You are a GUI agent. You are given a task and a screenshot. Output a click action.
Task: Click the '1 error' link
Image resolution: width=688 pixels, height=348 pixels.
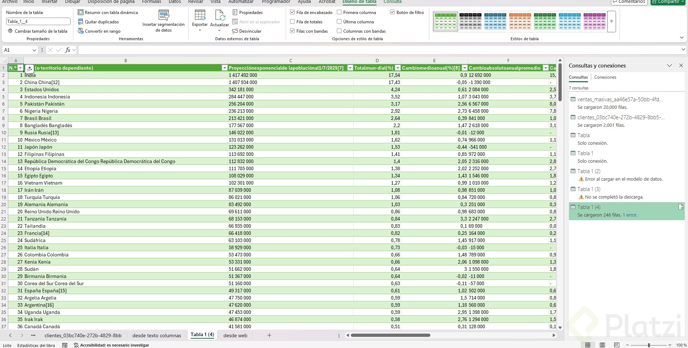(630, 215)
